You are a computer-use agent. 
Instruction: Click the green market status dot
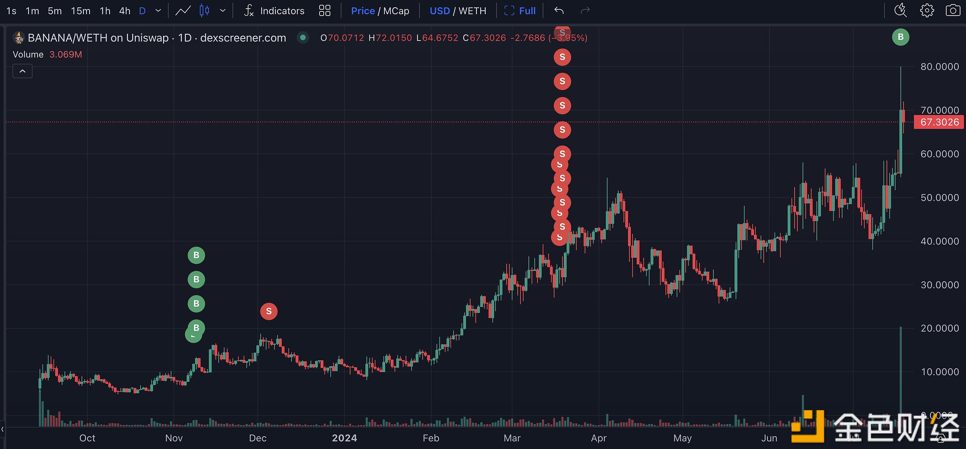tap(303, 37)
